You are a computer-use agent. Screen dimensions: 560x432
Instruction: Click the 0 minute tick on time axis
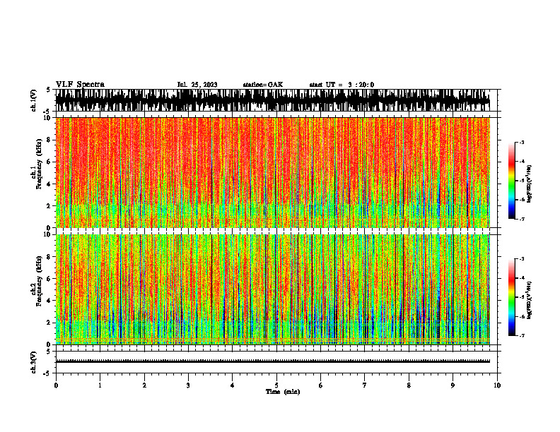pyautogui.click(x=56, y=385)
